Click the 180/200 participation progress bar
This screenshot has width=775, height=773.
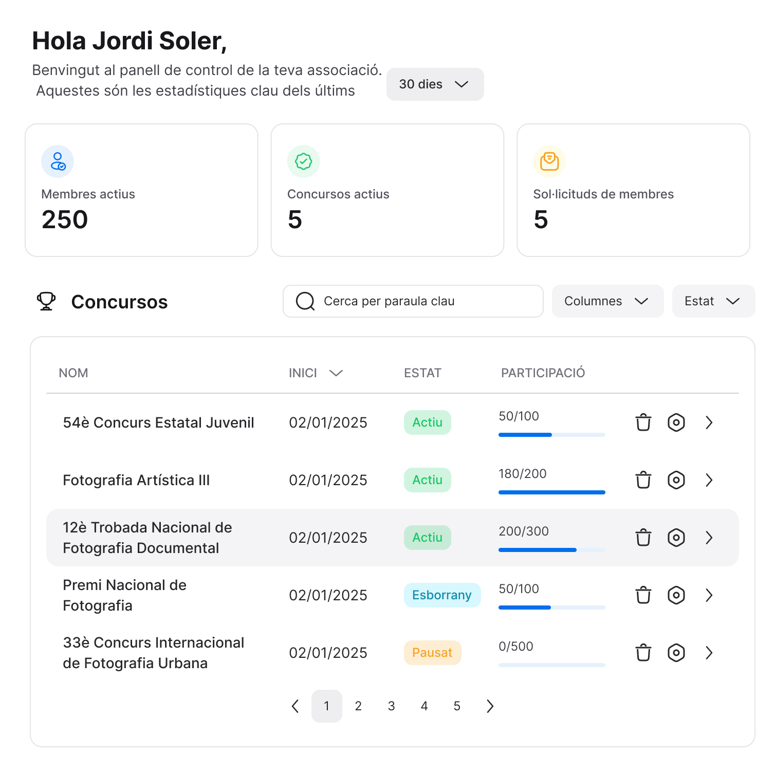point(551,492)
